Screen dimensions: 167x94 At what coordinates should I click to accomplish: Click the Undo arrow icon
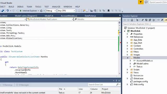pos(8,11)
